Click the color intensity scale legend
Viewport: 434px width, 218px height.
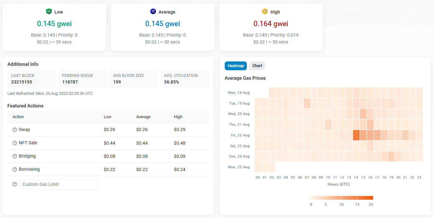(x=341, y=198)
